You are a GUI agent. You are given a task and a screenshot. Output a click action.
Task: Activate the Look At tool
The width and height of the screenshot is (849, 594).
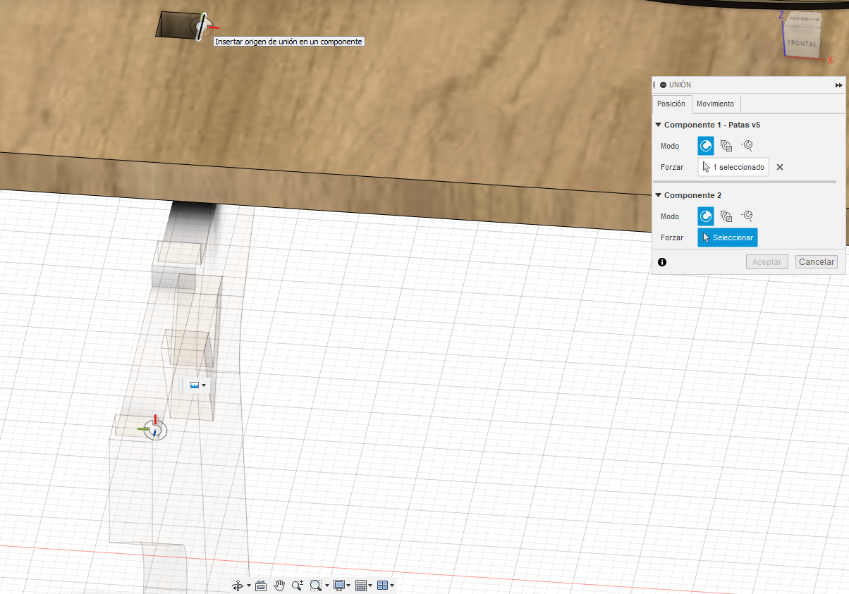click(x=260, y=586)
